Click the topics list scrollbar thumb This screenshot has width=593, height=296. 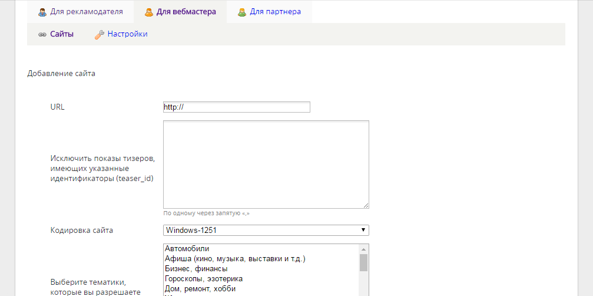364,262
